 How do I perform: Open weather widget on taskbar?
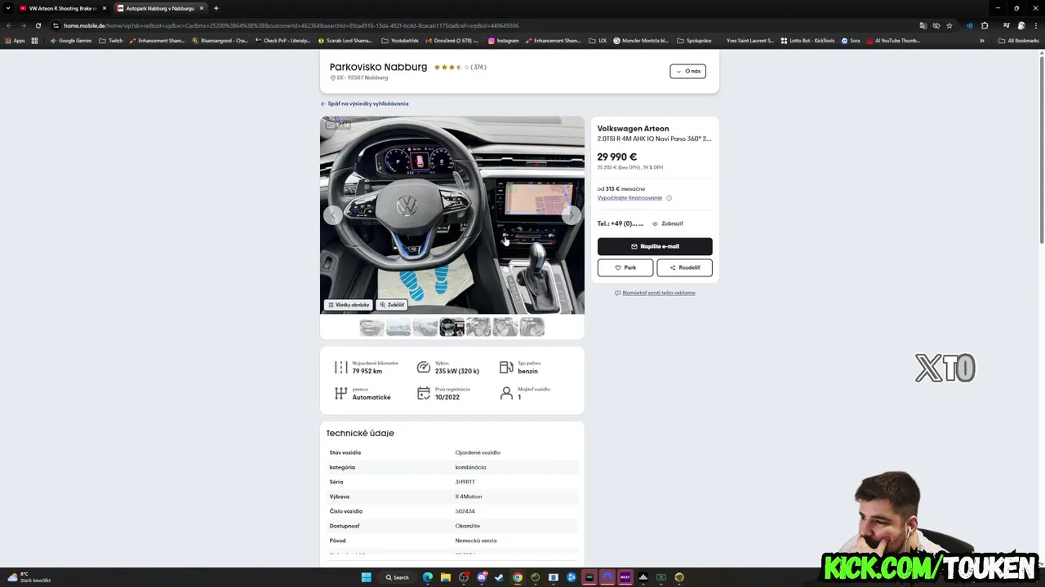point(29,577)
